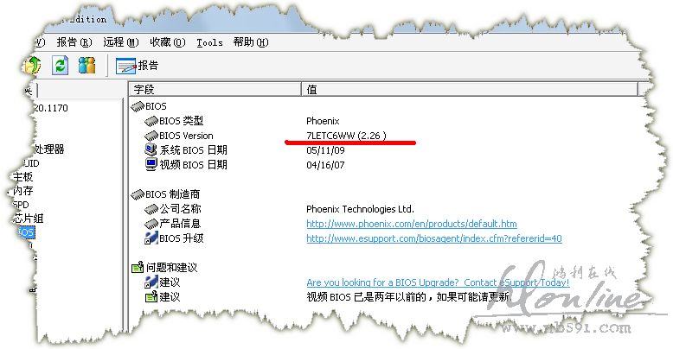Viewport: 673px width, 349px height.
Task: Click the value Phoenix Technologies Ltd.
Action: tap(360, 209)
